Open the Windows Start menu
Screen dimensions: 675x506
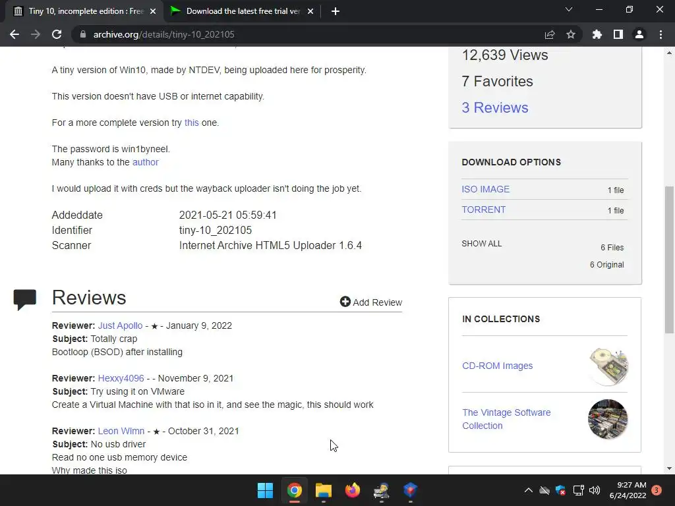coord(265,490)
